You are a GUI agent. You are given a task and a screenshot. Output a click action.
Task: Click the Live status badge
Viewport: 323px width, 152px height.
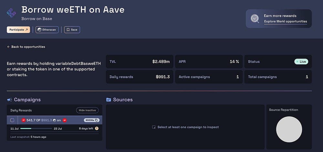pos(301,61)
